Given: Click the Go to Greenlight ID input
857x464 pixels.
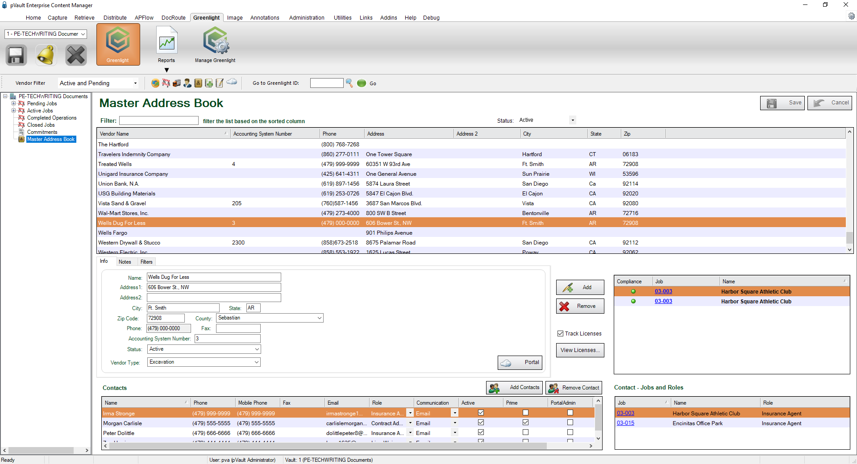Looking at the screenshot, I should point(327,83).
